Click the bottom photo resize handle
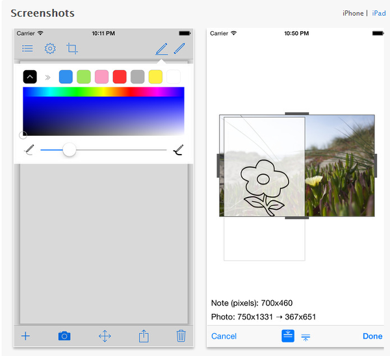The image size is (390, 356). [297, 218]
